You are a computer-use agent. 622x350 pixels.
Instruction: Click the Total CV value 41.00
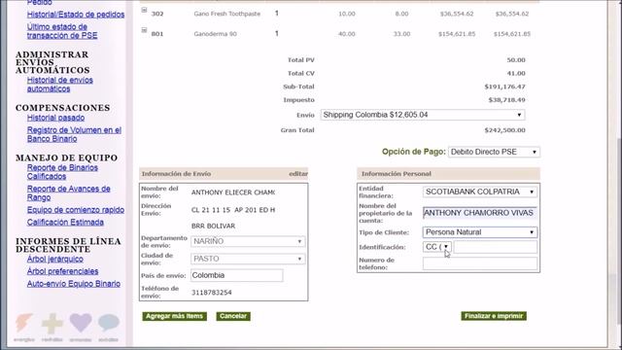(516, 74)
